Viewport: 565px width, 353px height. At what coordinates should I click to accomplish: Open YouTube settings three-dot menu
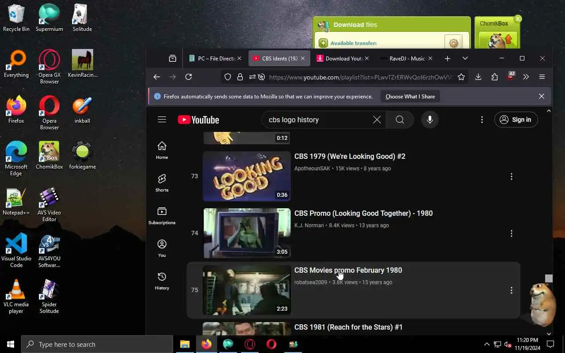(482, 120)
